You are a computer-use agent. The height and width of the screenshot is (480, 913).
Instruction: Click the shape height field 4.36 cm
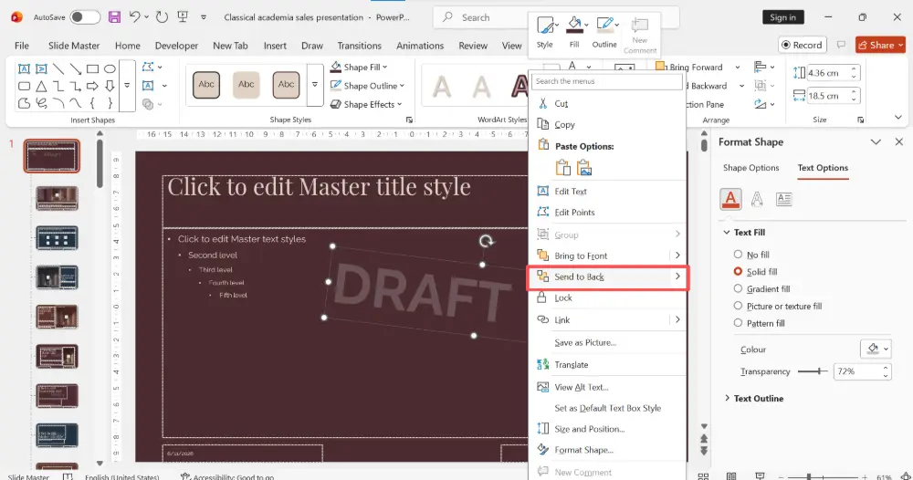827,73
